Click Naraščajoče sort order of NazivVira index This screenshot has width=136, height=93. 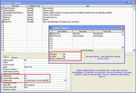(107, 33)
